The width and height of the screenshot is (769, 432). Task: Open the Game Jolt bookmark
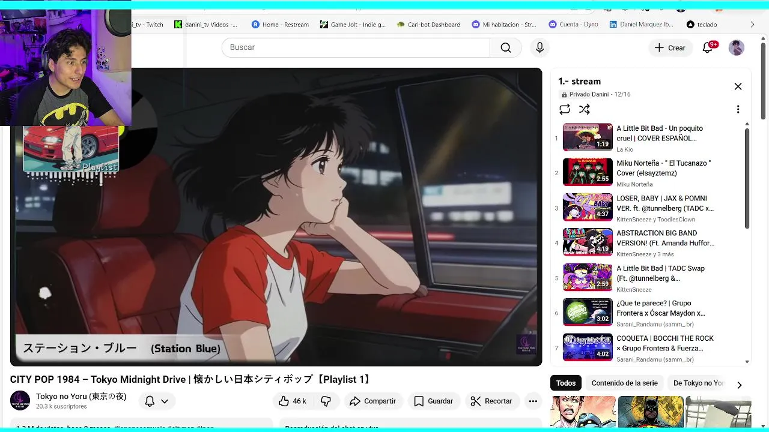tap(353, 25)
